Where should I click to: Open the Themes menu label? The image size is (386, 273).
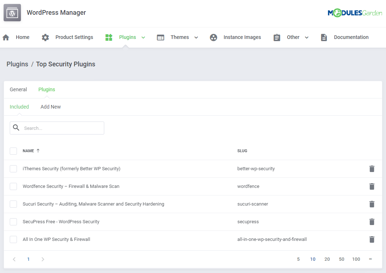(x=180, y=37)
